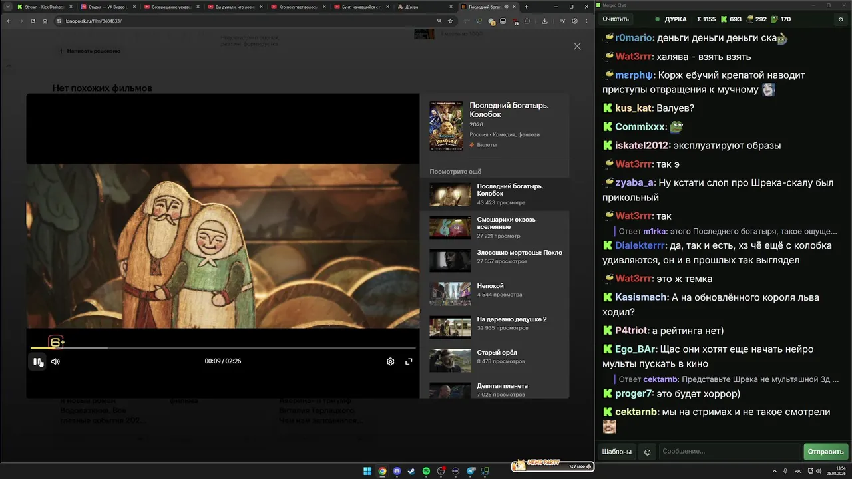The width and height of the screenshot is (852, 479).
Task: Go to browser home page
Action: tap(45, 21)
